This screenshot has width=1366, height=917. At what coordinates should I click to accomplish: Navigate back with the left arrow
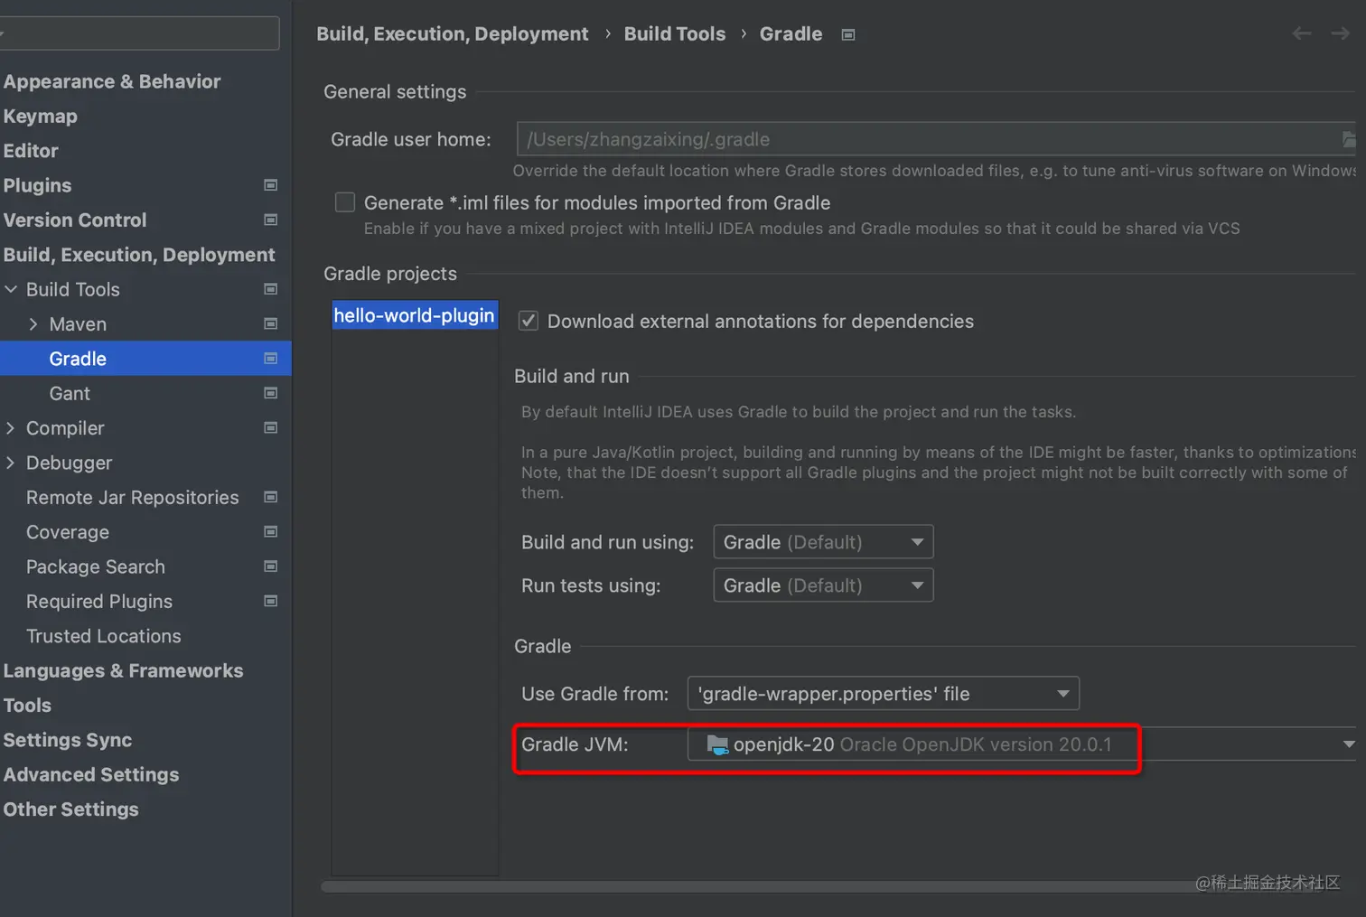point(1302,33)
